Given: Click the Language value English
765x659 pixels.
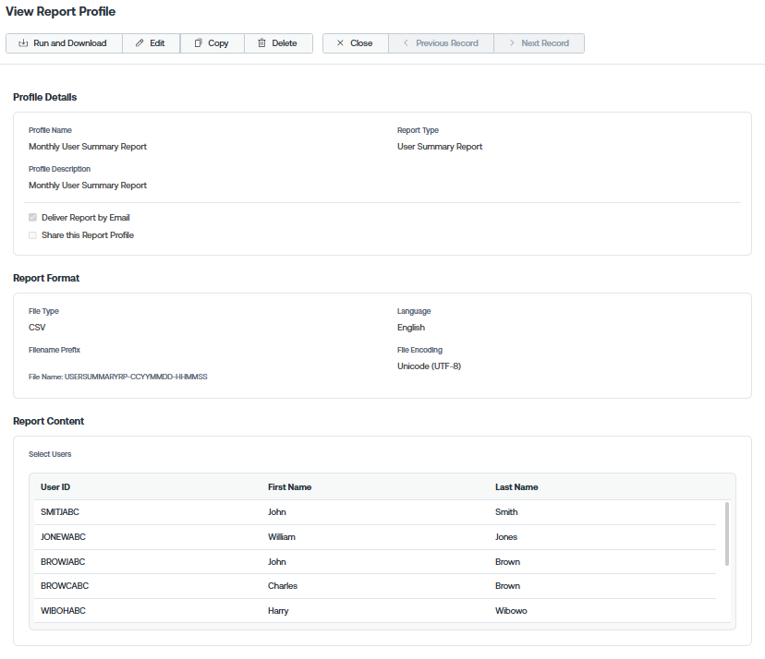Looking at the screenshot, I should [411, 328].
